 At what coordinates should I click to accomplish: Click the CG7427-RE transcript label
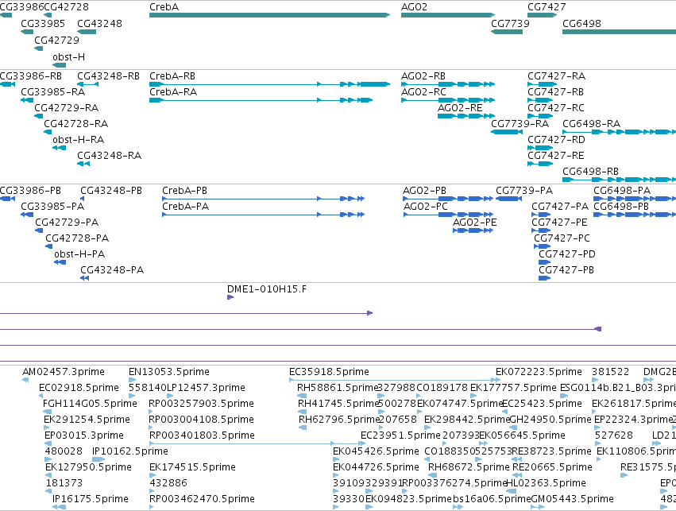(x=556, y=155)
